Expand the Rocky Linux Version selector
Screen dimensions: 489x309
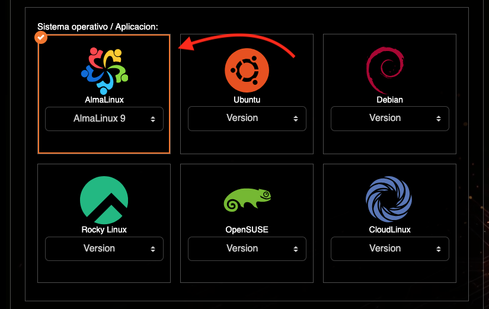tap(104, 249)
